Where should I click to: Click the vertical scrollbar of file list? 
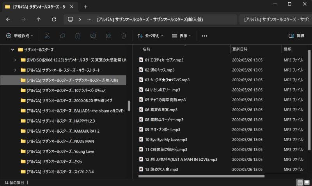point(309,100)
